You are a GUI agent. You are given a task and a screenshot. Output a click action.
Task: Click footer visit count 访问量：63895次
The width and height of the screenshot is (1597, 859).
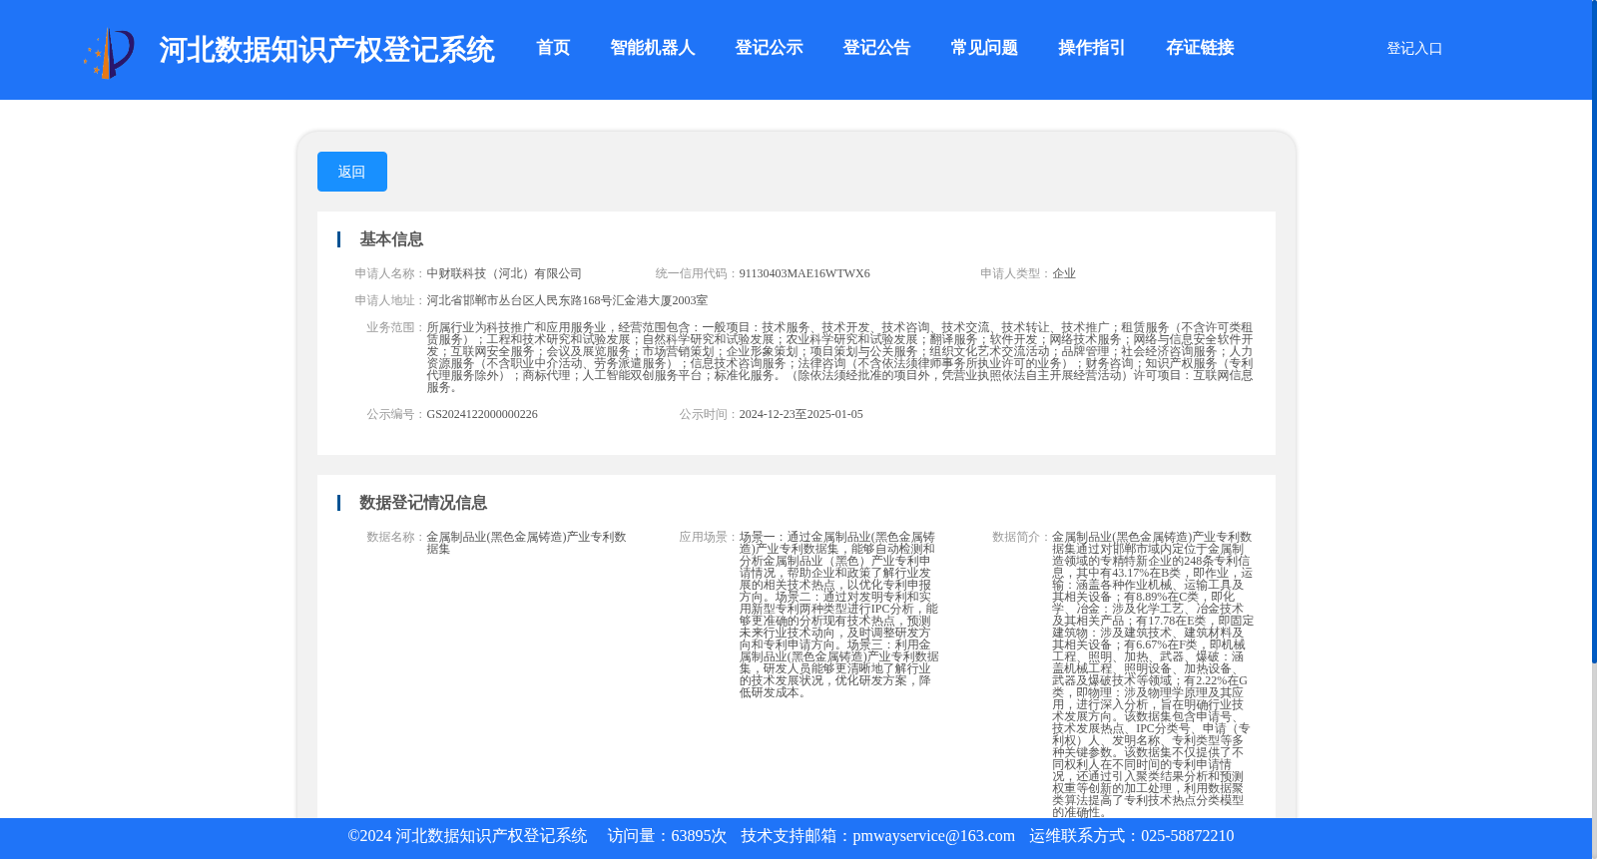coord(667,836)
